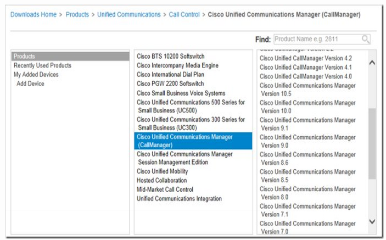
Task: Select Recently Used Products
Action: (42, 65)
